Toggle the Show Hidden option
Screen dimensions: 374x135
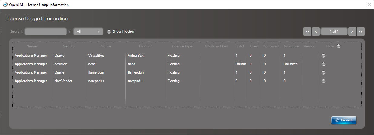point(109,31)
